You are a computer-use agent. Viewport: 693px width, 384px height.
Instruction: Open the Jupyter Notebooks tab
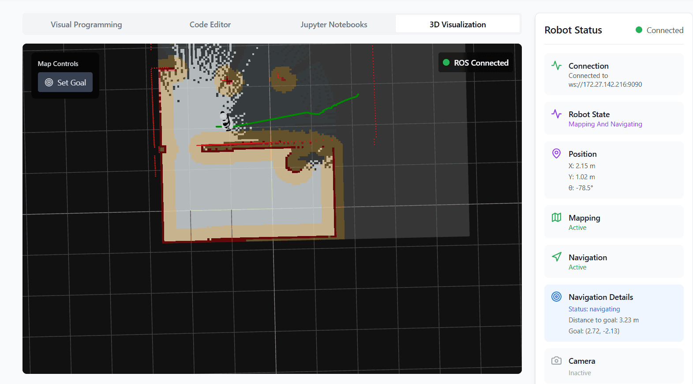(x=334, y=25)
